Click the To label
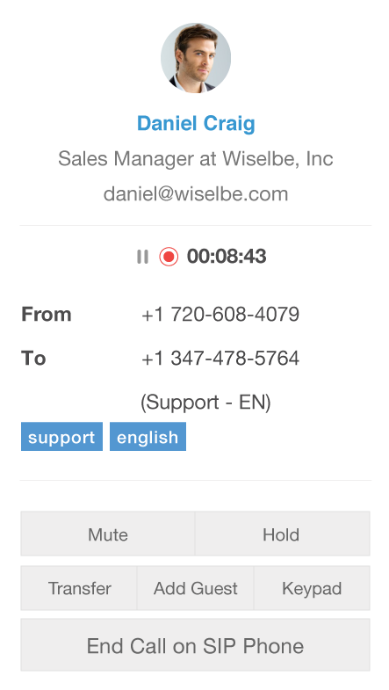Screen dimensions: 389x690 tap(33, 358)
